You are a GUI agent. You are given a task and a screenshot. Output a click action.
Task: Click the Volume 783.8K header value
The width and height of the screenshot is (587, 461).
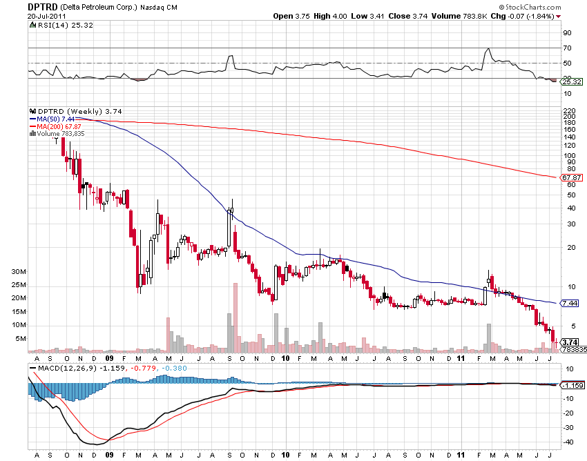tap(459, 16)
